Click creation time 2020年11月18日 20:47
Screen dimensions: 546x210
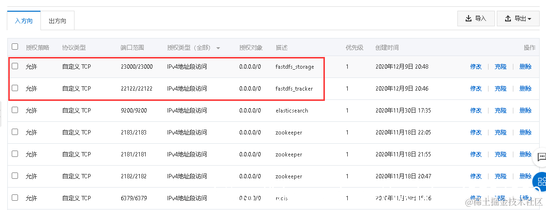[x=403, y=176]
